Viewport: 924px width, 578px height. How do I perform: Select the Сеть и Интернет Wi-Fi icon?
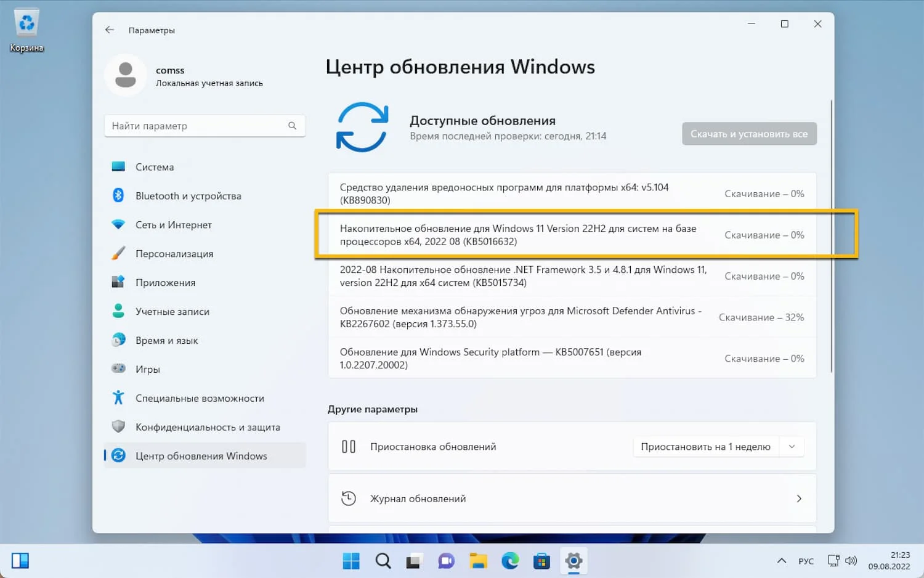click(x=118, y=224)
